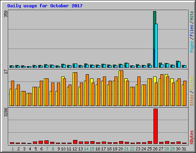Click day 9 on the x-axis
196x153 pixels.
[59, 149]
